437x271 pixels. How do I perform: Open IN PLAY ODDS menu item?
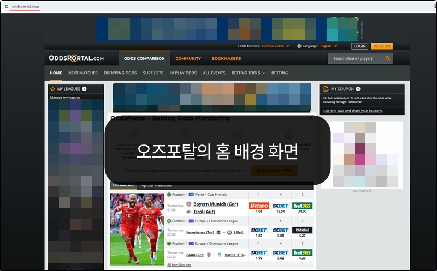pos(183,73)
